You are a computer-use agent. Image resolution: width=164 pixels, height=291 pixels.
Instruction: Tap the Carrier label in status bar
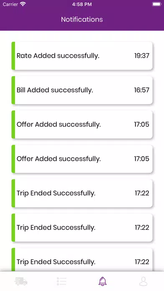coord(10,4)
